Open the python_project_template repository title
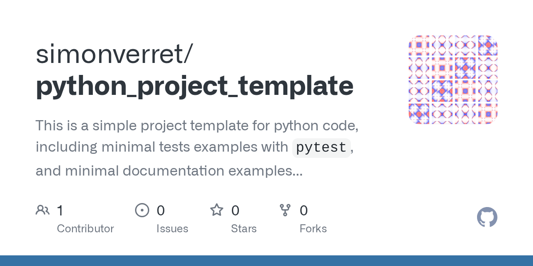Image resolution: width=533 pixels, height=266 pixels. 195,86
